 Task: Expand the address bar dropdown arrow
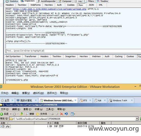pyautogui.click(x=137, y=119)
